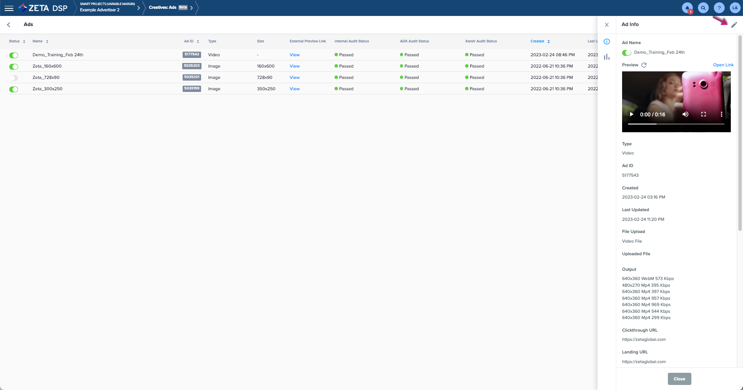Click Open Link above the preview
The height and width of the screenshot is (390, 743).
[723, 65]
